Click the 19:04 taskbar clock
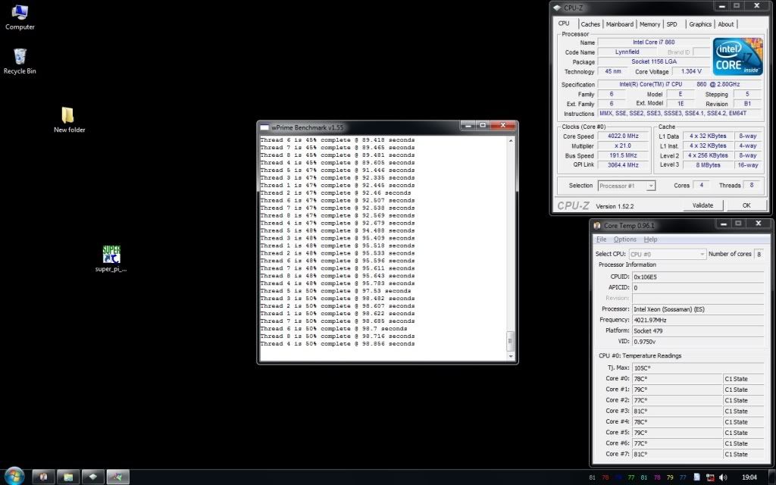 point(749,477)
